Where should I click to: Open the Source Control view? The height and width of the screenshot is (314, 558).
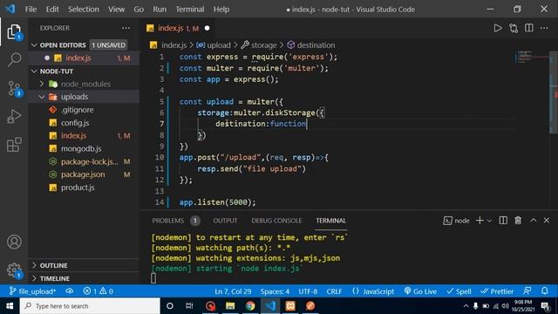click(x=14, y=88)
